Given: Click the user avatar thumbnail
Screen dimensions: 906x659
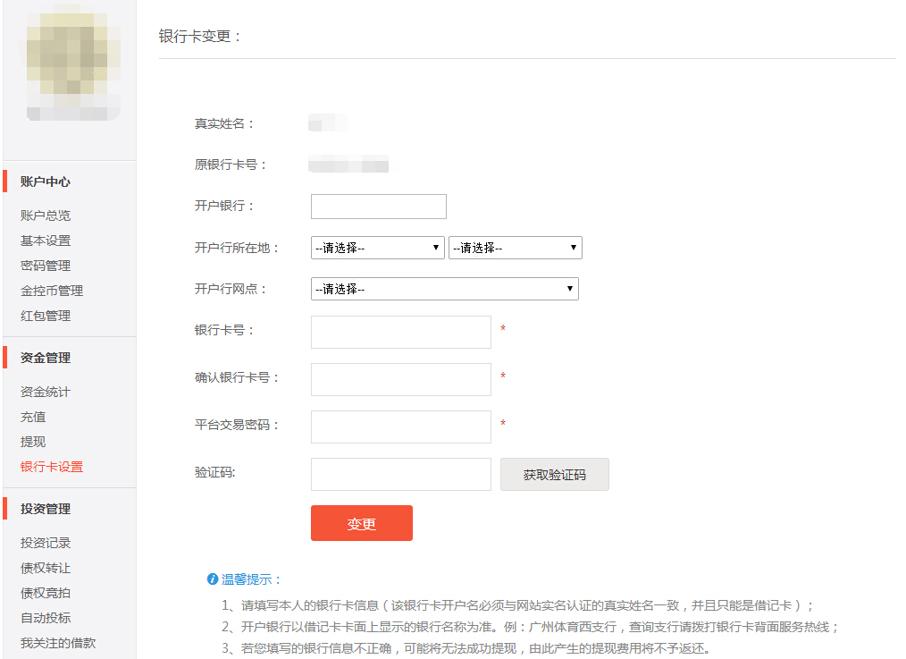Looking at the screenshot, I should (x=73, y=61).
